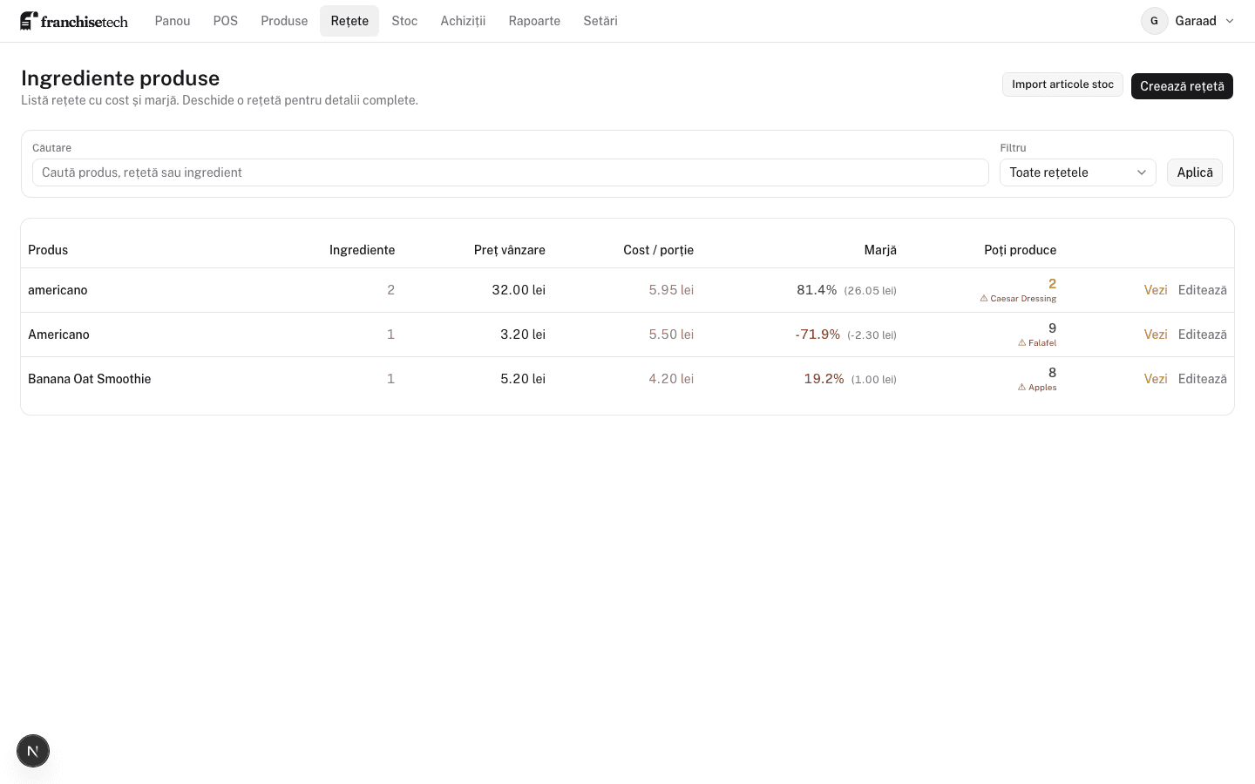The image size is (1255, 784).
Task: Click the warning icon beside Falafel
Action: [1022, 343]
